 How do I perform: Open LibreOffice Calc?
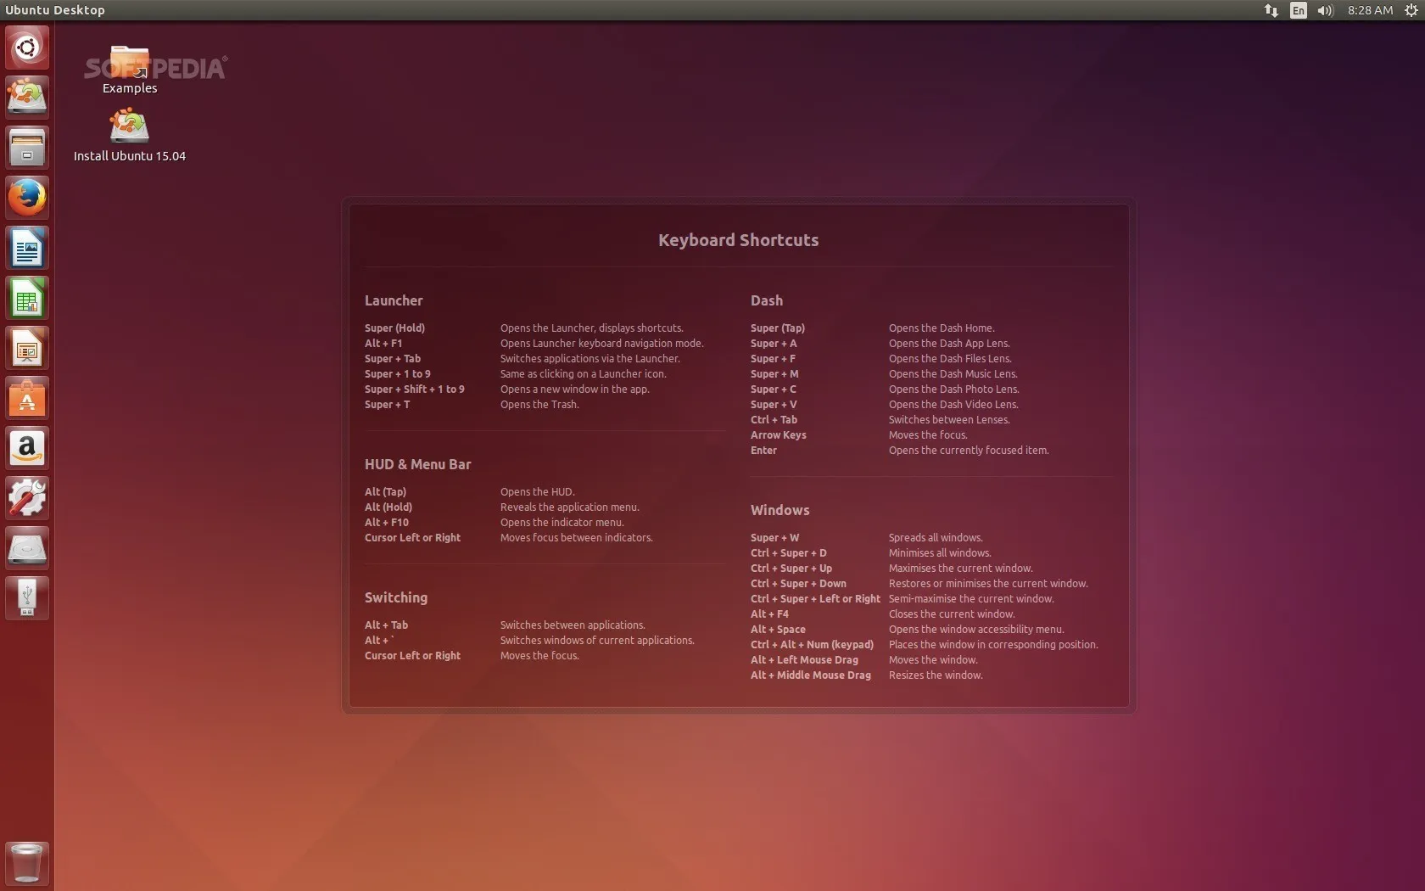pos(27,298)
